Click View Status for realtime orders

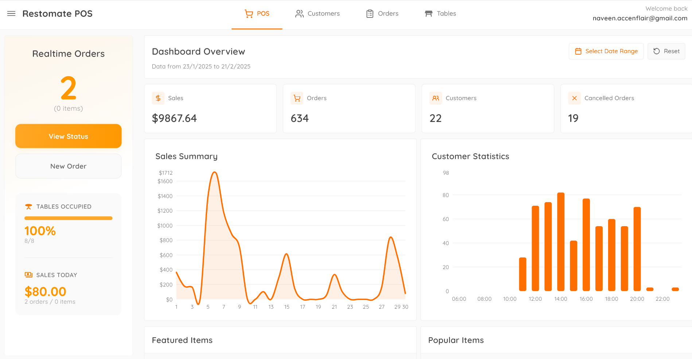[68, 136]
